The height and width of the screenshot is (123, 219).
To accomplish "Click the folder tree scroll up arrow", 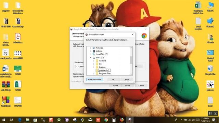I will click(x=131, y=48).
